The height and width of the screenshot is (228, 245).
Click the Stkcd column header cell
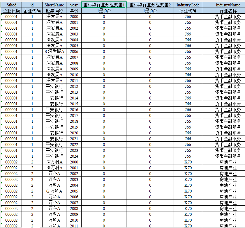point(11,5)
